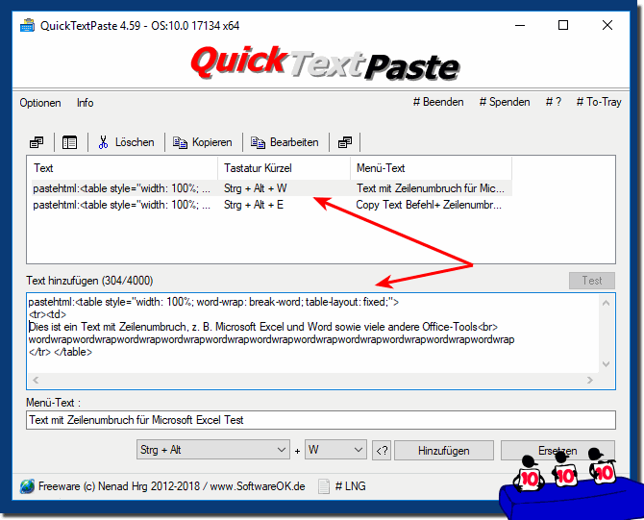Screen dimensions: 644x520
Task: Click the QuickTextPaste title bar app icon
Action: coord(27,25)
